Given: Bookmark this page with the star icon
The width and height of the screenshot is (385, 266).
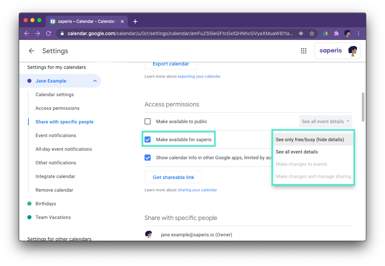Looking at the screenshot, I should (312, 33).
